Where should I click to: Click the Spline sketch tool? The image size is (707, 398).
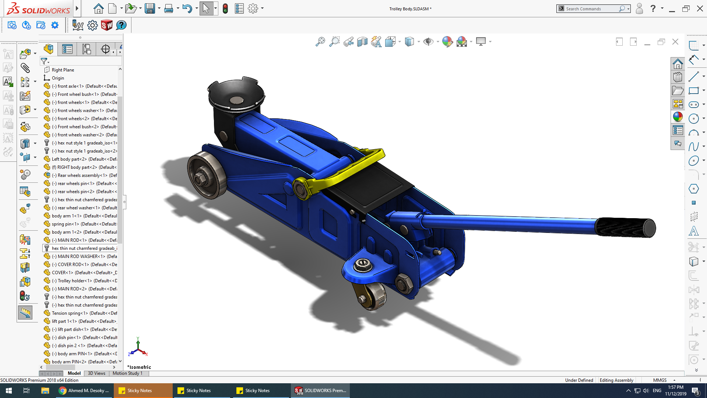coord(694,147)
